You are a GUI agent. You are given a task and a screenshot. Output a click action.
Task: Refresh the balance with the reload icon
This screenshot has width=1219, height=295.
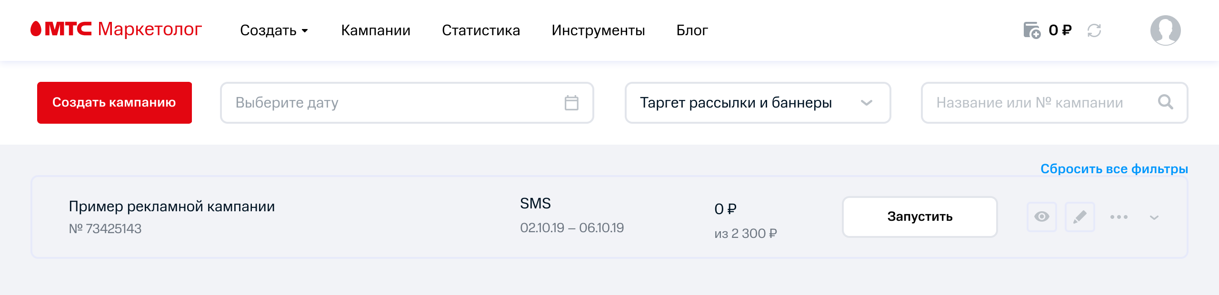1094,30
